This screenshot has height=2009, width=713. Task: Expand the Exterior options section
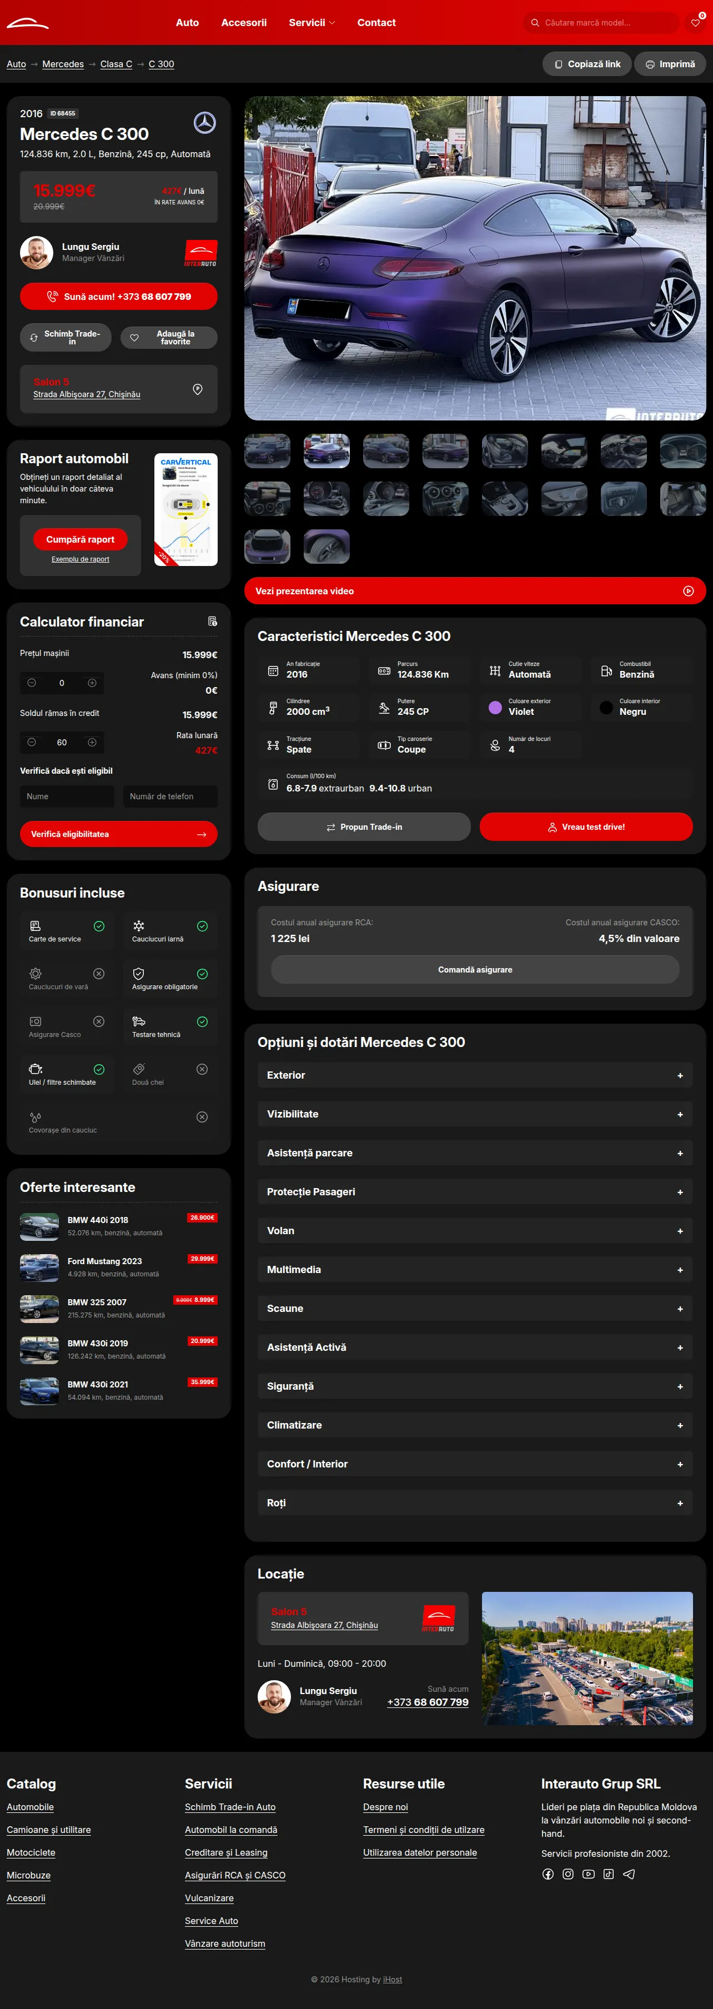tap(475, 1075)
